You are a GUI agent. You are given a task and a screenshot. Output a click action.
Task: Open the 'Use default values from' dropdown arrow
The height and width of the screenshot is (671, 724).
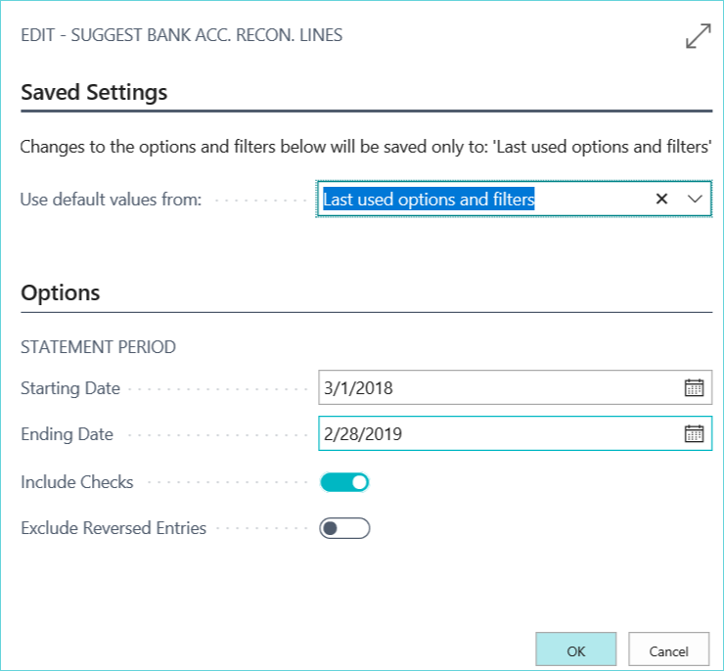695,199
